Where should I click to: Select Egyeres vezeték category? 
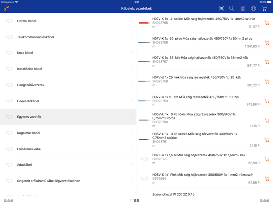[x=68, y=117]
